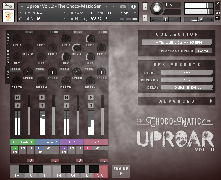Select the Add 2 channel label
Screen dimensions: 221x180
click(x=96, y=142)
